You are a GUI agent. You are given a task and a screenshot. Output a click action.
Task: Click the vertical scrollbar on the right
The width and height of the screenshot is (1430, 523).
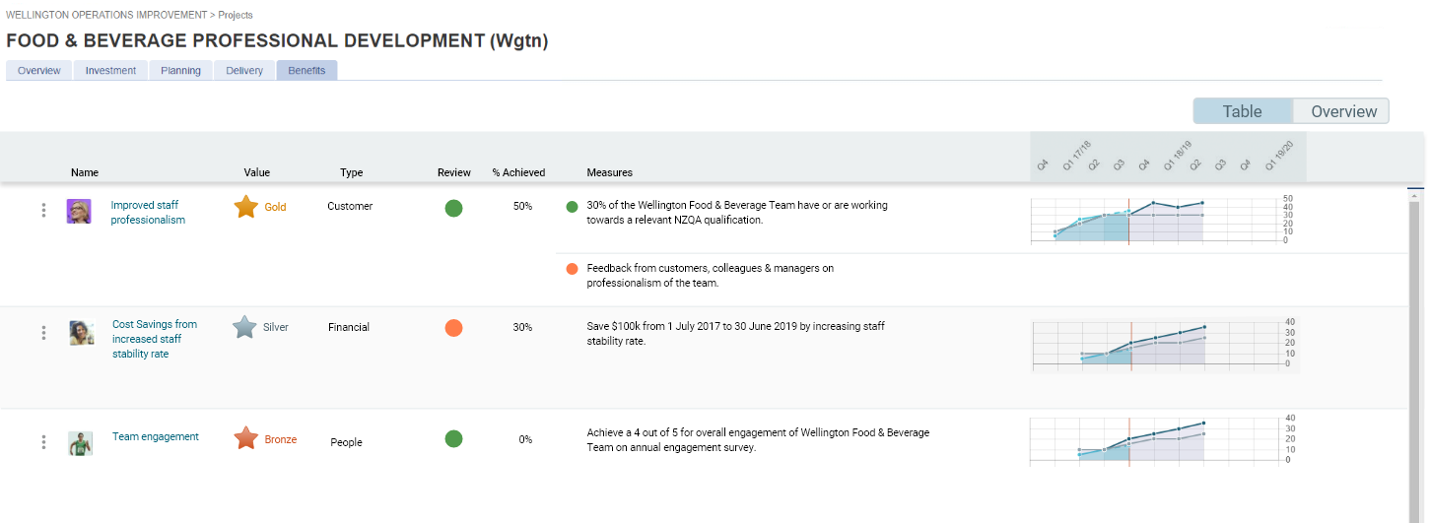coord(1415,355)
